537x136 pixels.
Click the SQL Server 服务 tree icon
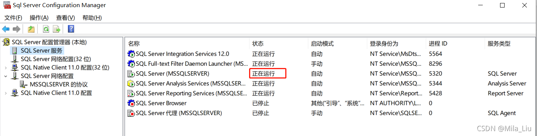coord(15,50)
